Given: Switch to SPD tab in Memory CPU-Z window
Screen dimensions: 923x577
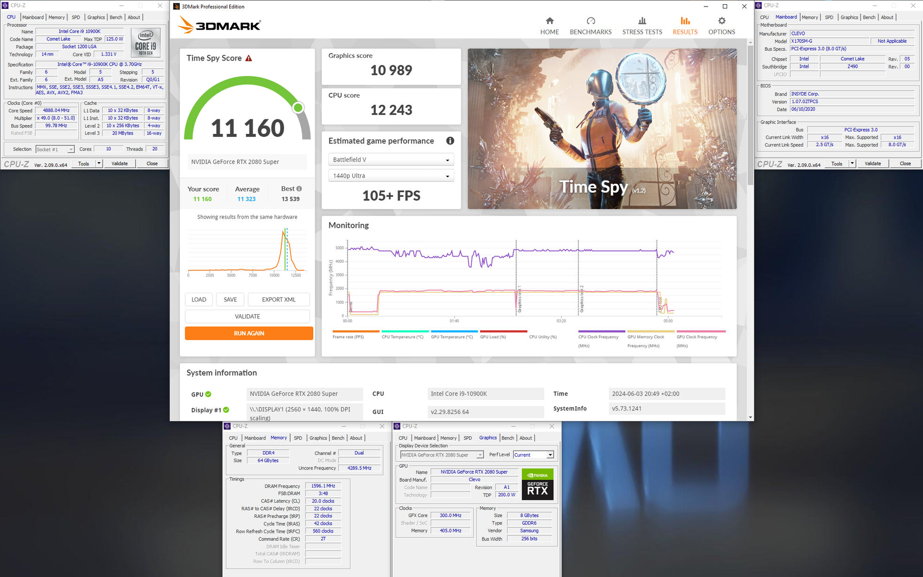Looking at the screenshot, I should pos(298,438).
